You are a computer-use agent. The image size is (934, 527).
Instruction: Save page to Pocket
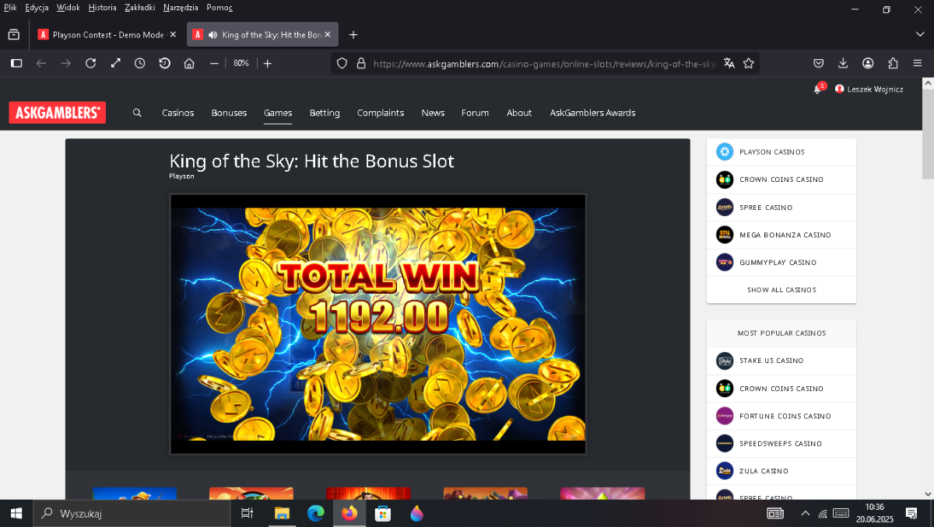tap(819, 63)
